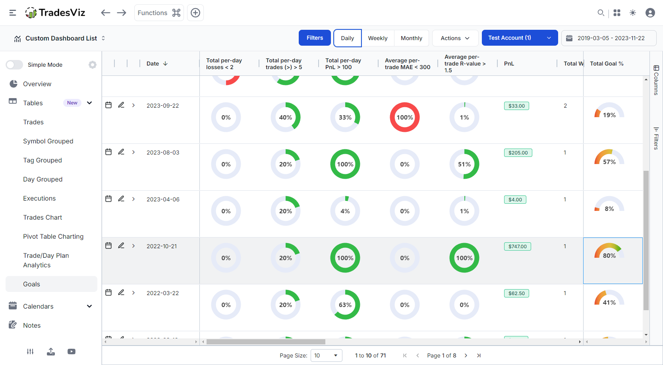
Task: Edit the 2023-04-06 goal row
Action: point(121,199)
